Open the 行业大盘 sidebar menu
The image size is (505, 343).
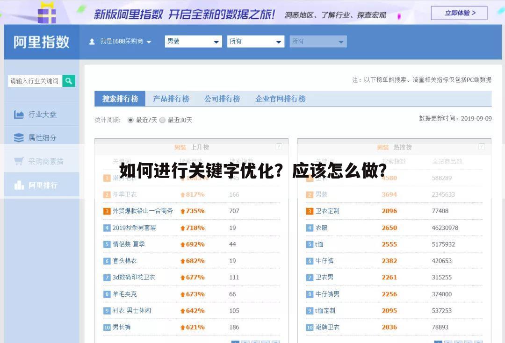pyautogui.click(x=42, y=114)
